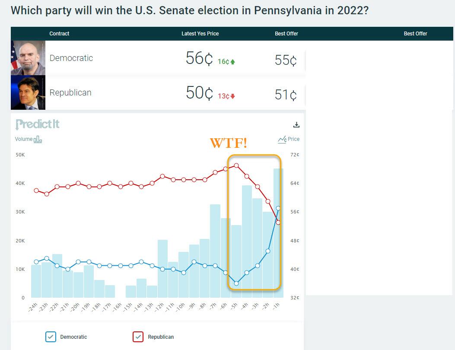Open the Republican candidate photo

(x=28, y=92)
